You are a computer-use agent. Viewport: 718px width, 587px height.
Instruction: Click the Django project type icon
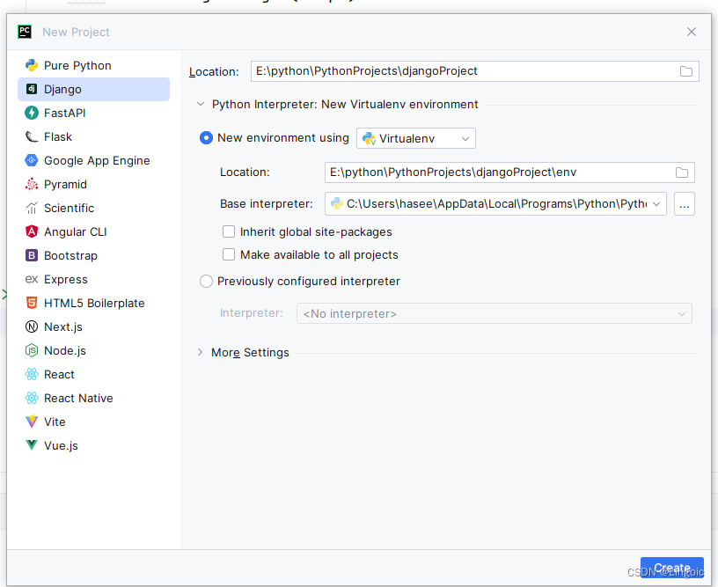pyautogui.click(x=32, y=89)
